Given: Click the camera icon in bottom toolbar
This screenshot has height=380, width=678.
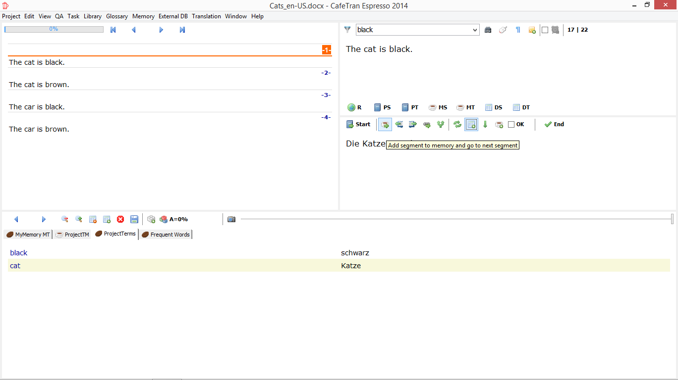Looking at the screenshot, I should [231, 219].
